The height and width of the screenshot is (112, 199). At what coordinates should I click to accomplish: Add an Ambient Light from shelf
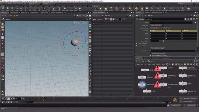click(164, 9)
